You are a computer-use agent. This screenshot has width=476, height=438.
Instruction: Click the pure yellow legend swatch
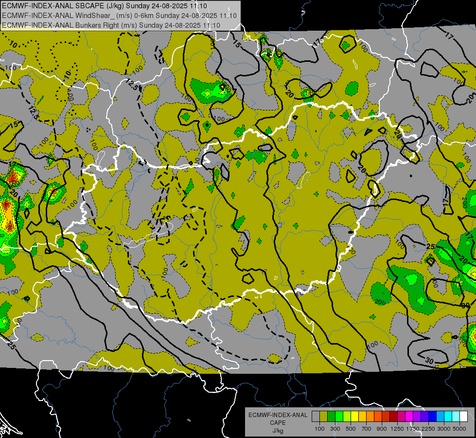click(354, 417)
